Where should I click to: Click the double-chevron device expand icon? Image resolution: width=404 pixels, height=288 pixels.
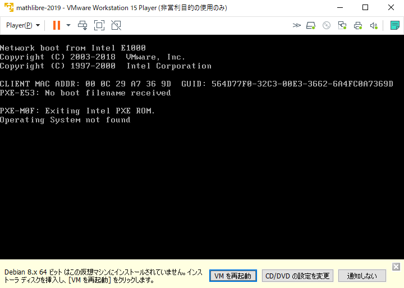(x=297, y=25)
